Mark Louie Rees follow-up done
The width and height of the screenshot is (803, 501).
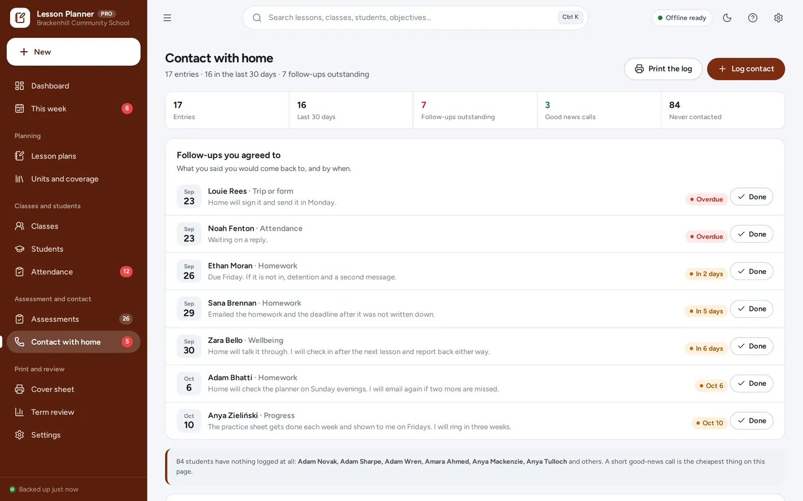pos(751,197)
